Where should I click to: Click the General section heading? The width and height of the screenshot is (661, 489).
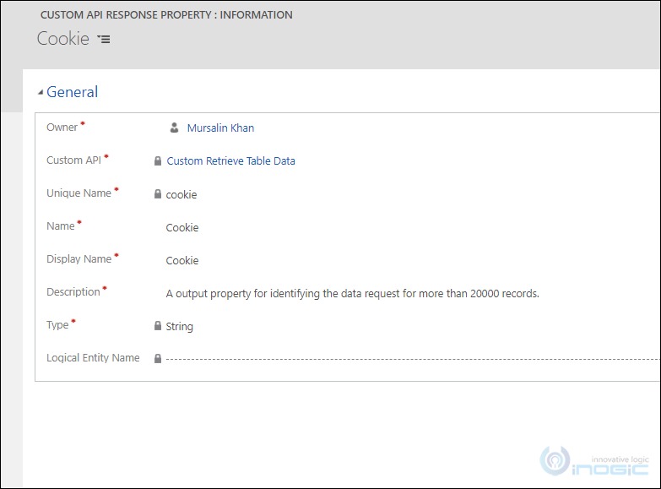72,92
